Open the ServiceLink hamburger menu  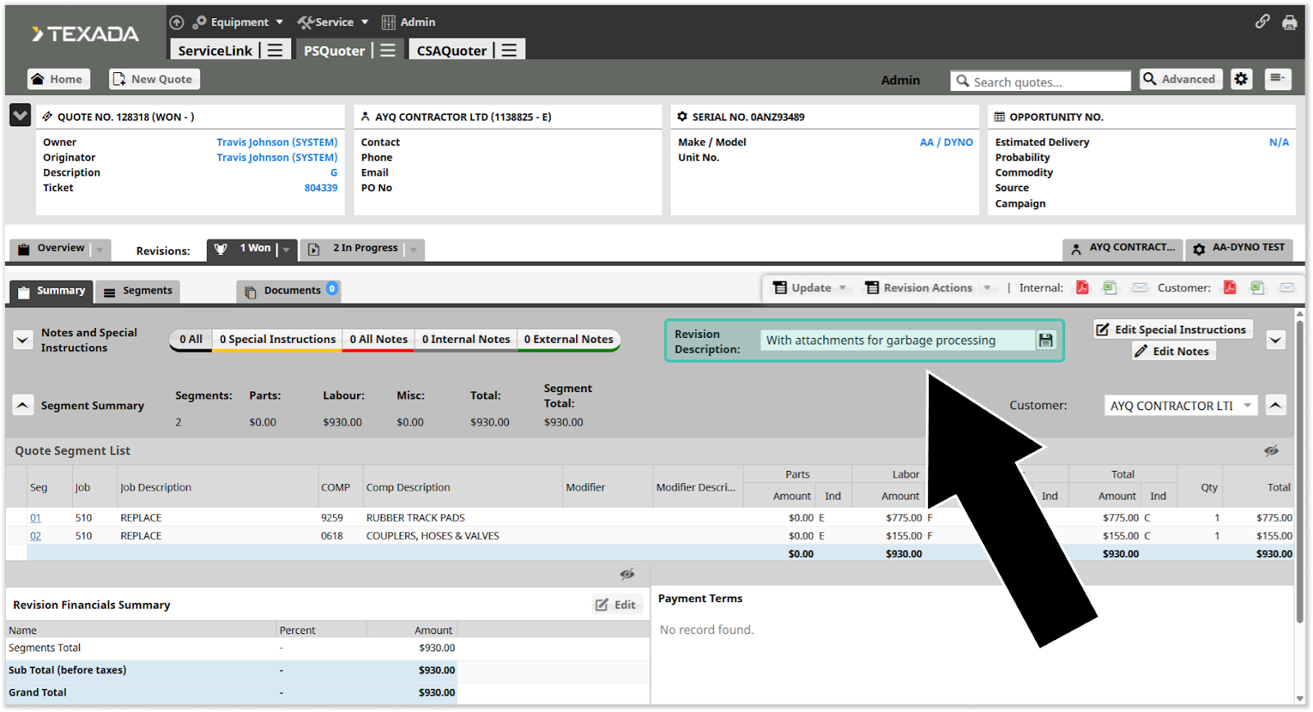[x=275, y=51]
